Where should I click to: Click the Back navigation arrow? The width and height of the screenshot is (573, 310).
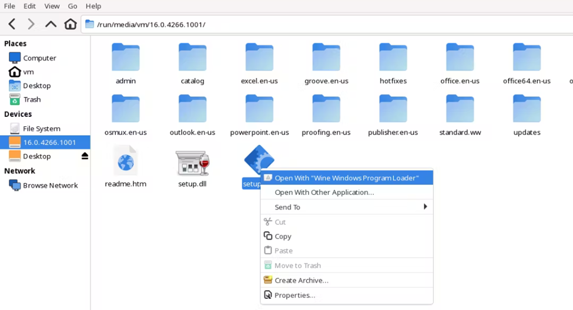click(12, 24)
